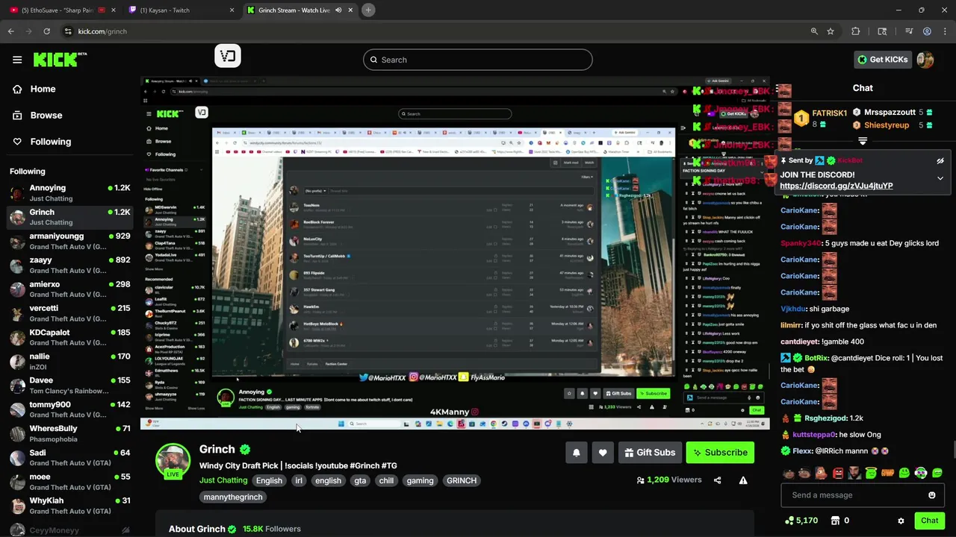Open Sadi channel in sidebar
This screenshot has height=537, width=956.
pyautogui.click(x=69, y=457)
